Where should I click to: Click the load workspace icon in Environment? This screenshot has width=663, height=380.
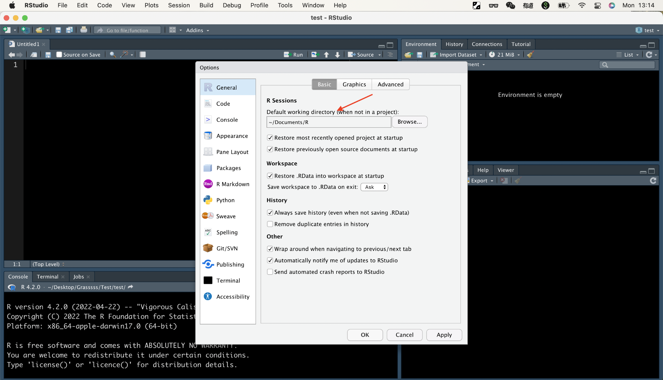click(408, 55)
